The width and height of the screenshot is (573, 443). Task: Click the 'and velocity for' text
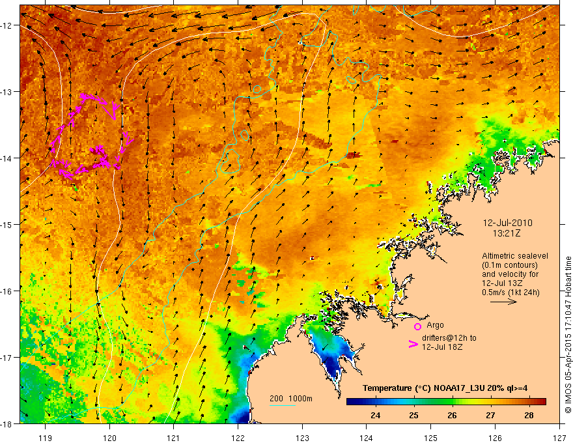[510, 274]
